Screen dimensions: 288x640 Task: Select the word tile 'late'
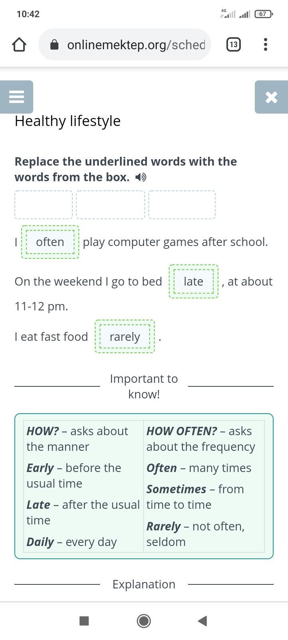pos(194,282)
